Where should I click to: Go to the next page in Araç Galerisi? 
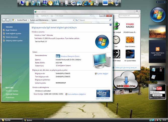52,16
